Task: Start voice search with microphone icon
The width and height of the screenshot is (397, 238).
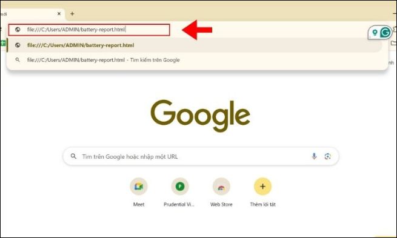Action: click(x=314, y=156)
